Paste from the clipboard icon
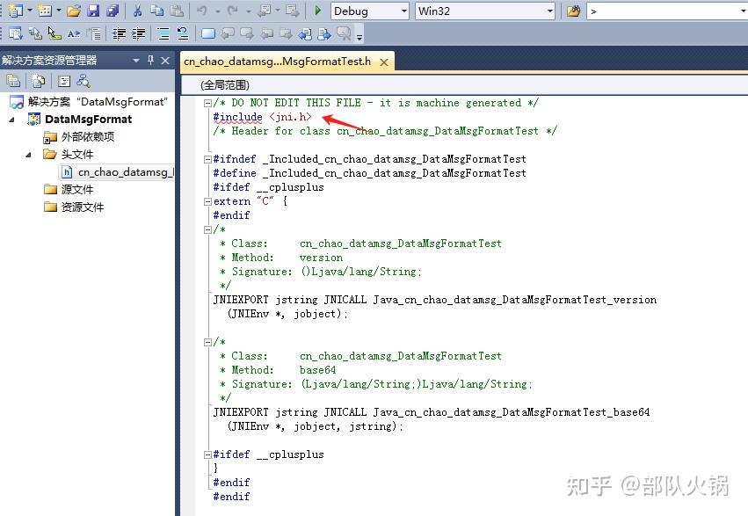Screen dimensions: 748x516 coord(176,10)
